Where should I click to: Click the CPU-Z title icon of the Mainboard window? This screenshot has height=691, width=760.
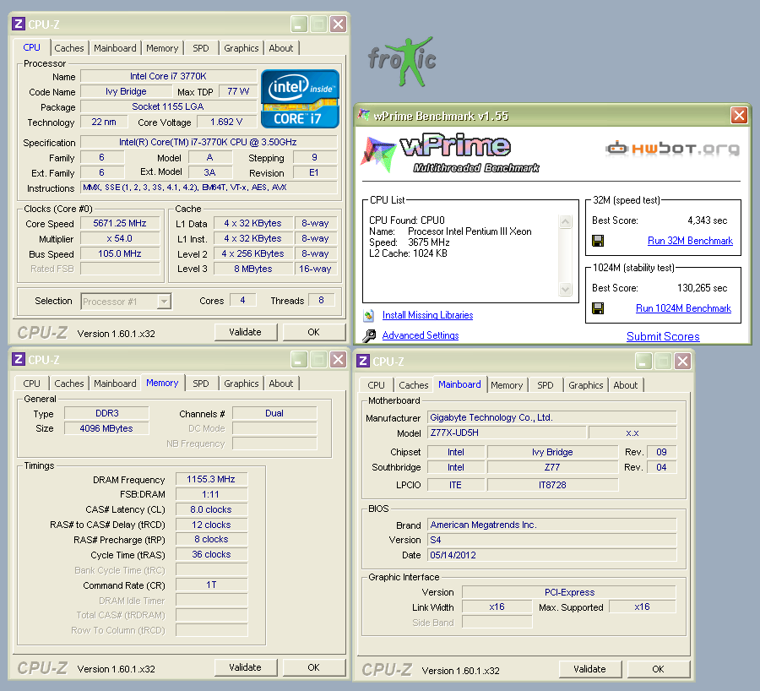pyautogui.click(x=363, y=361)
